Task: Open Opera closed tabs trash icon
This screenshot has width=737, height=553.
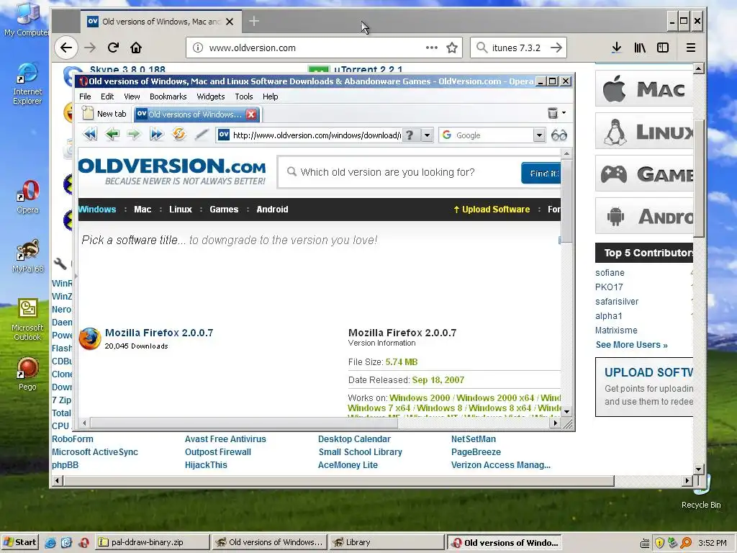Action: pyautogui.click(x=553, y=113)
